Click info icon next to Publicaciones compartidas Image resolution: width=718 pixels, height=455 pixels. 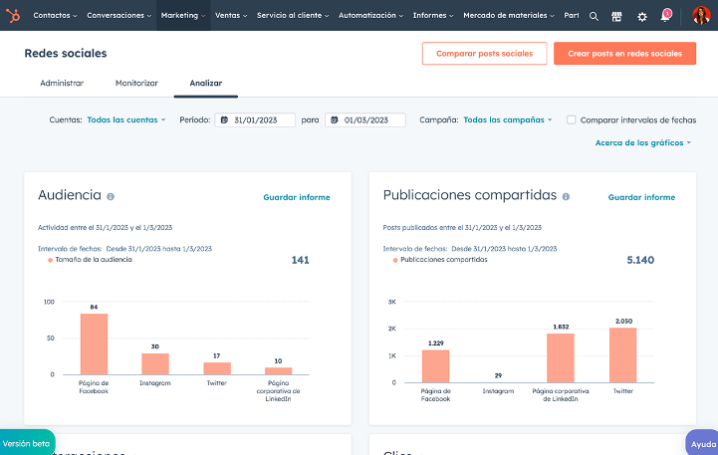[566, 196]
